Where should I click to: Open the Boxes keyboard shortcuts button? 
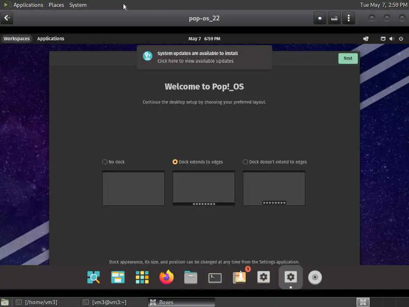334,18
